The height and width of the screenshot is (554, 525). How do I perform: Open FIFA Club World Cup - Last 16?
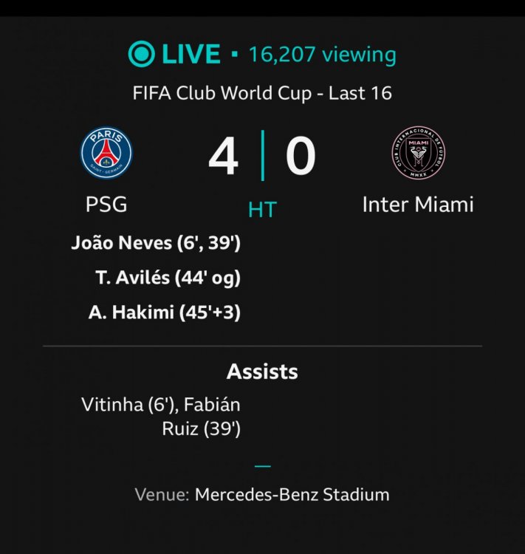[x=262, y=93]
